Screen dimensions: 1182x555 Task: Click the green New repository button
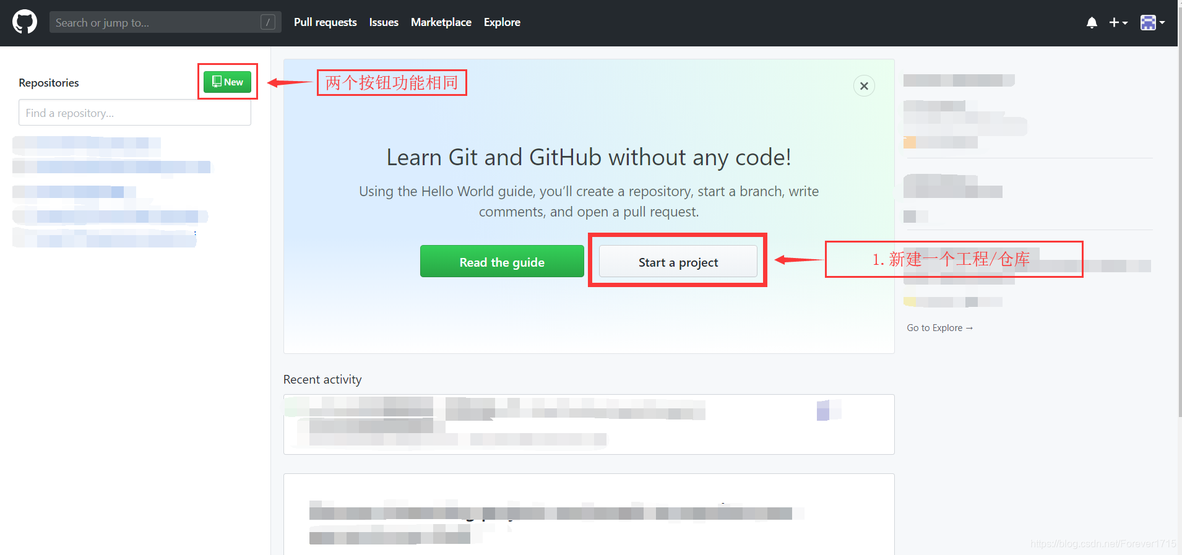tap(227, 82)
